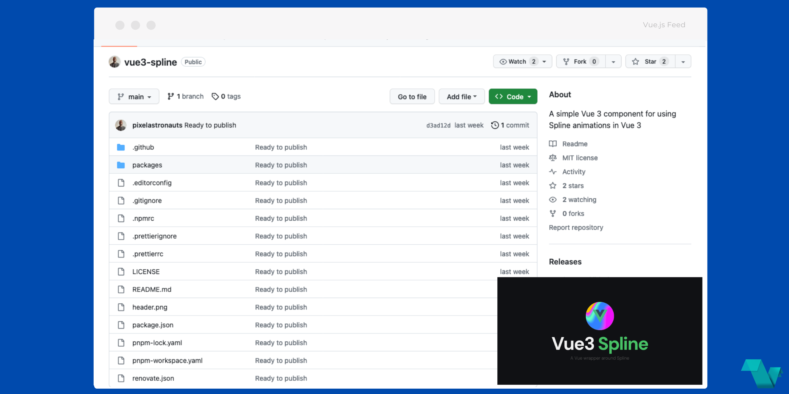
Task: See who is watching the repo
Action: point(579,200)
